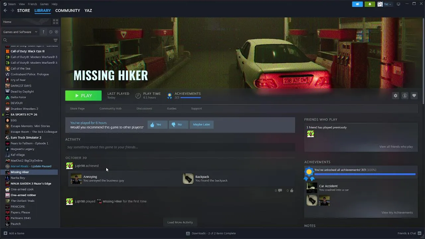
Task: Open the Guides link
Action: 172,109
